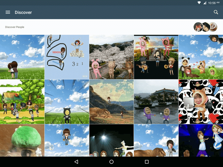View the 189000 countdown drawing photo
Image resolution: width=223 pixels, height=167 pixels.
pyautogui.click(x=67, y=57)
